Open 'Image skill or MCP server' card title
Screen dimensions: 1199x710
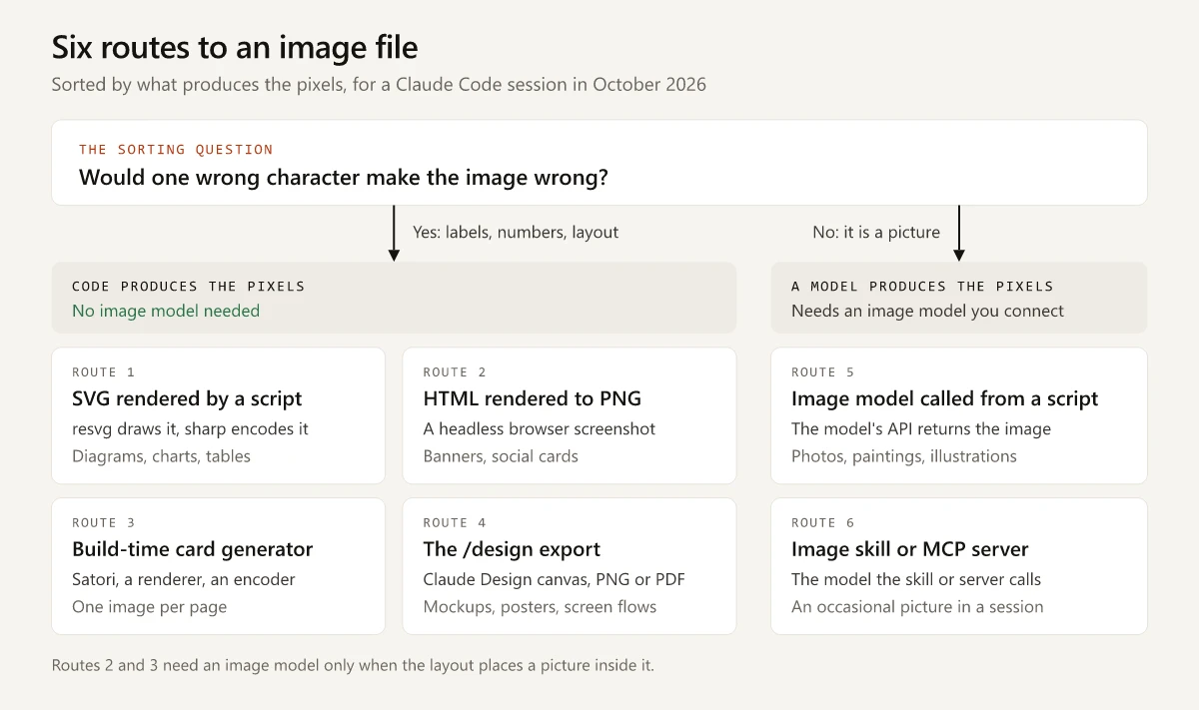(910, 549)
